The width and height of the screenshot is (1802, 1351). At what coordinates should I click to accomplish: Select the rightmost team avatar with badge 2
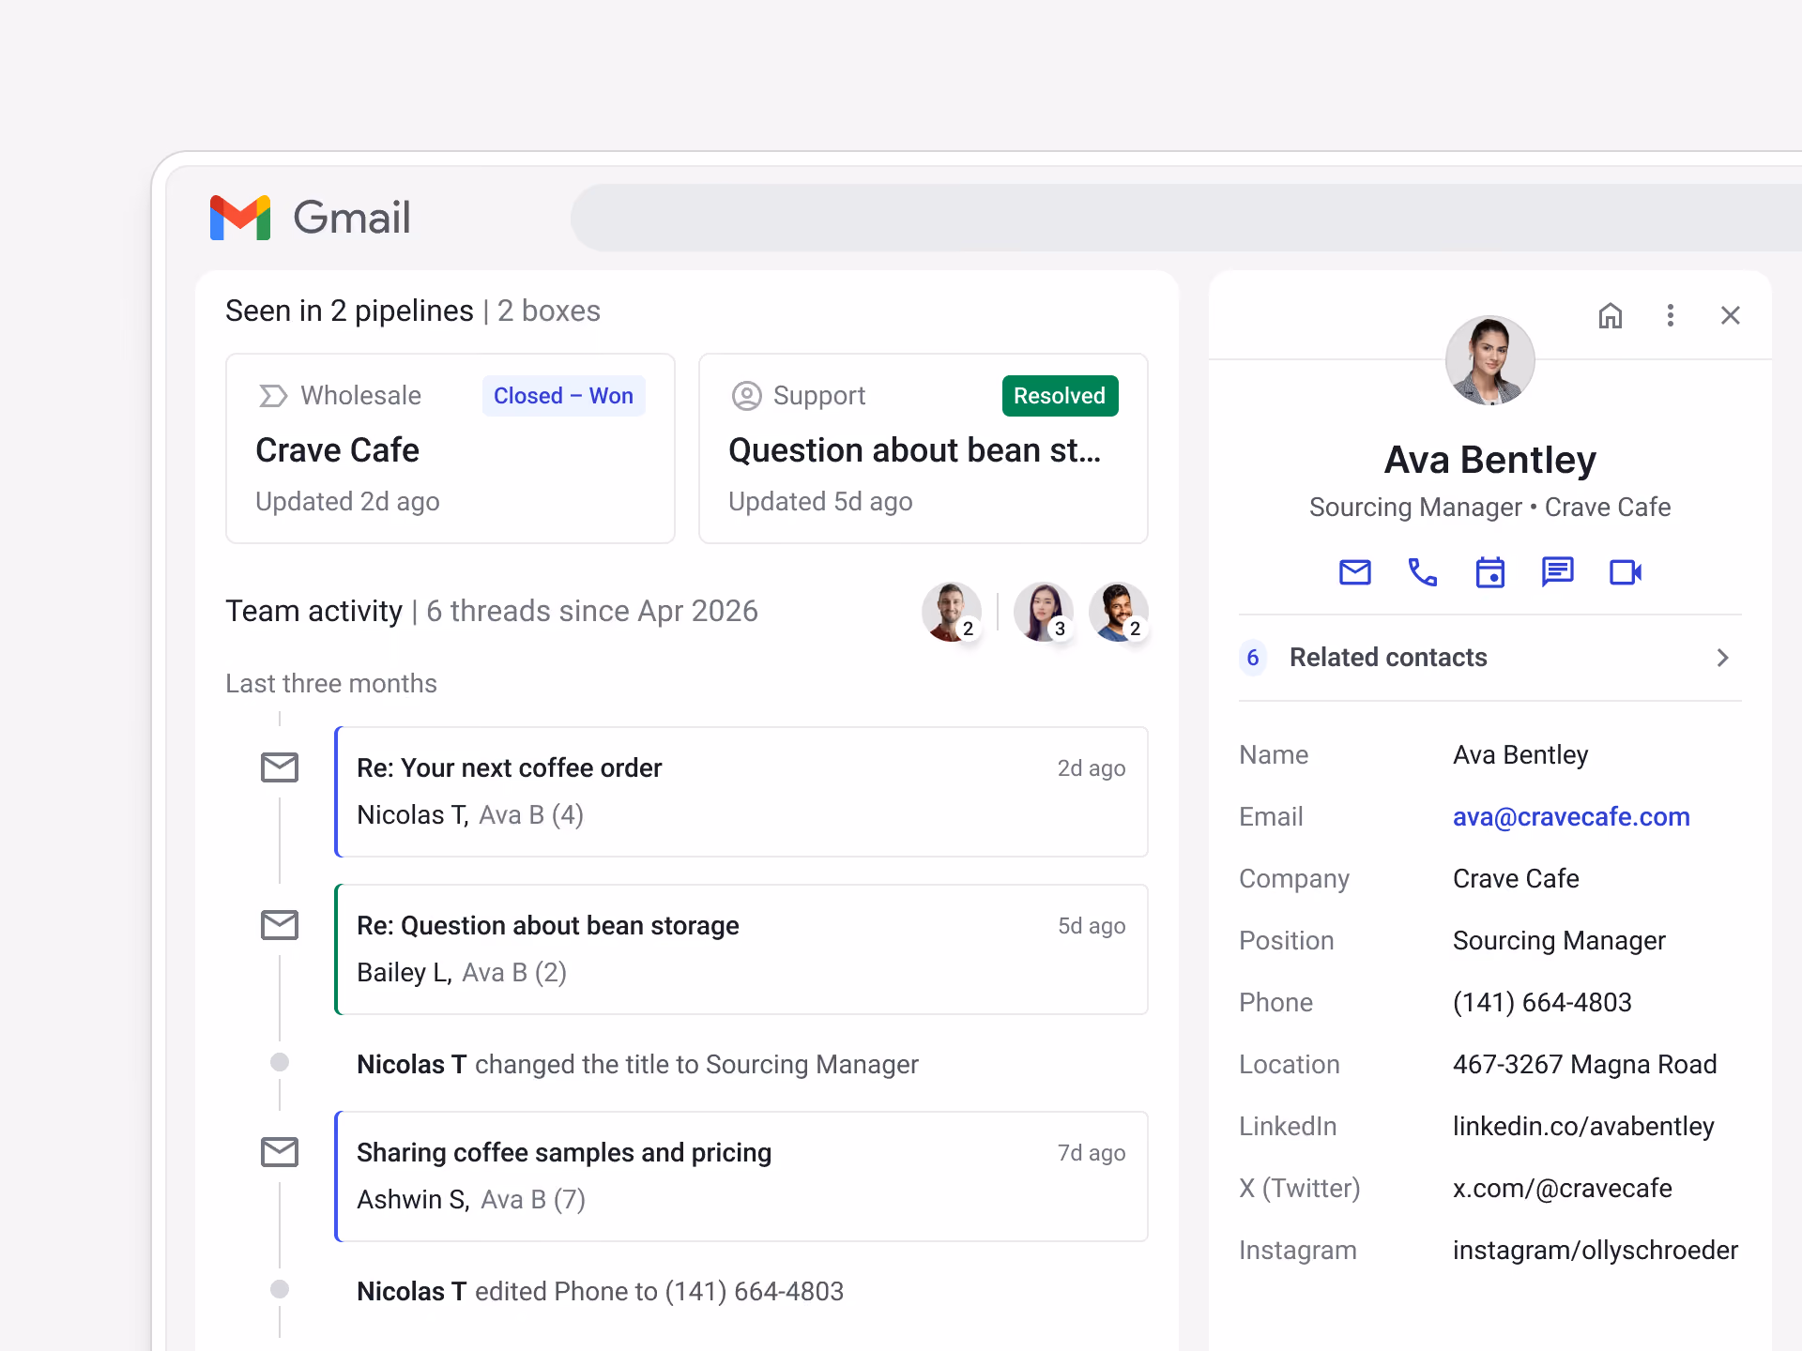(1119, 612)
